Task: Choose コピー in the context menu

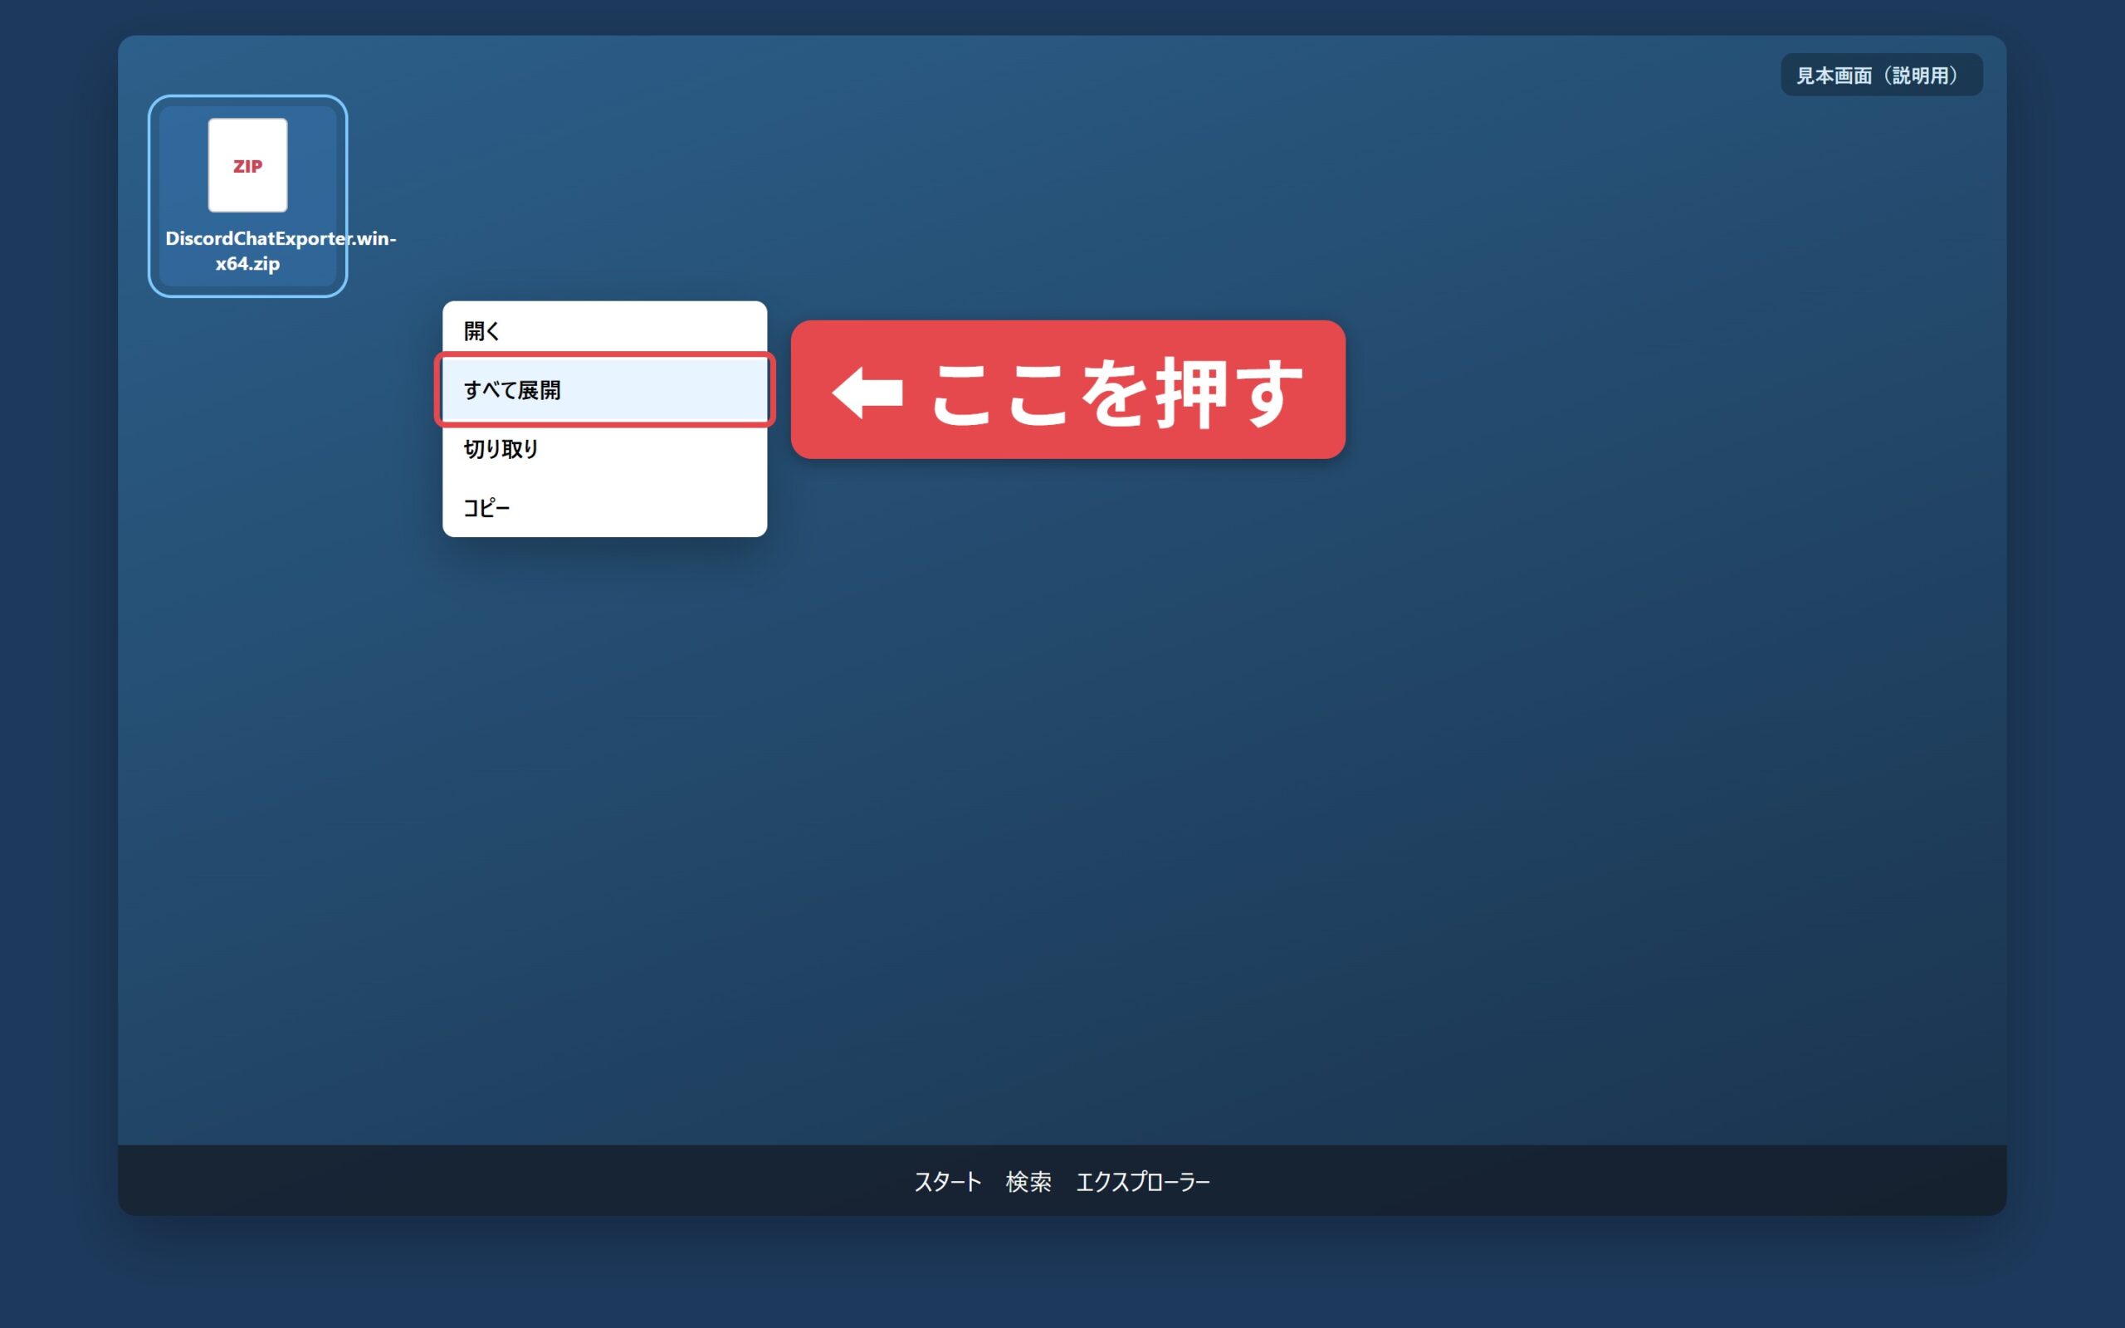Action: pyautogui.click(x=604, y=508)
